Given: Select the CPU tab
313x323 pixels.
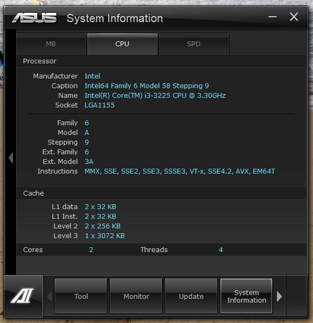Looking at the screenshot, I should pyautogui.click(x=122, y=44).
